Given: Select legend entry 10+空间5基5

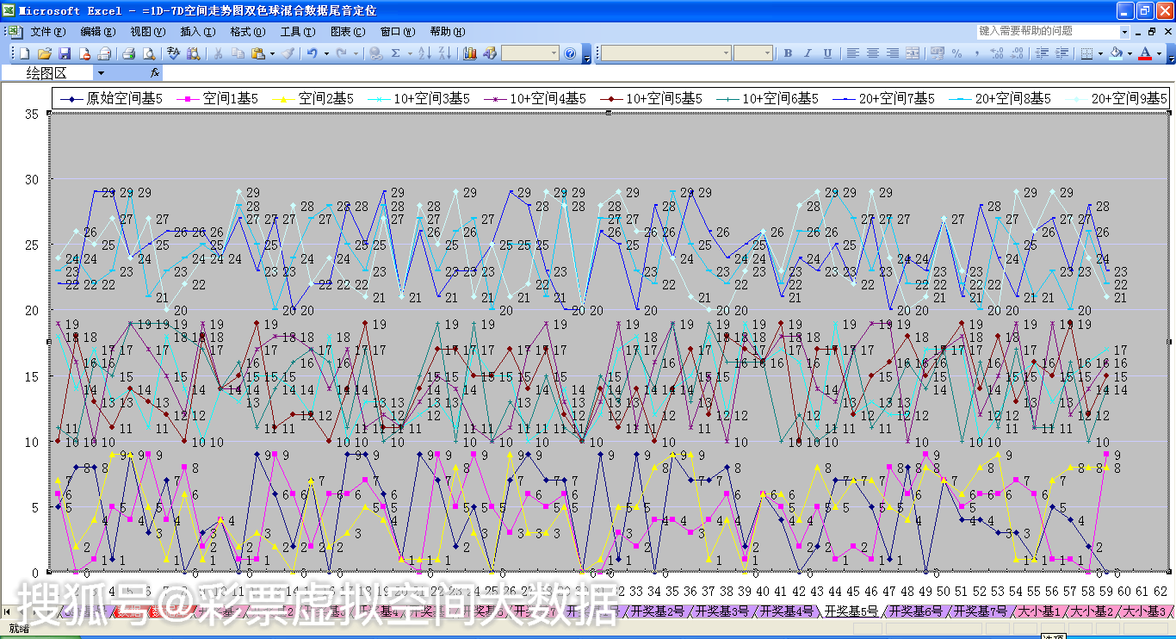Looking at the screenshot, I should click(x=651, y=98).
